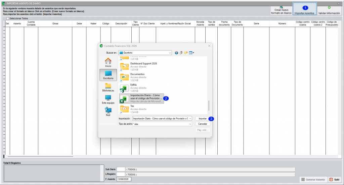Select Importación Diario Excel file
344x185 pixels.
coord(141,98)
